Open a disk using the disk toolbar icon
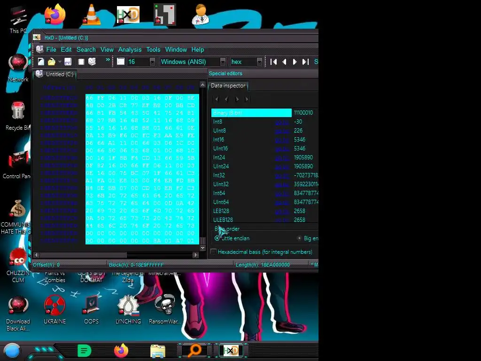The width and height of the screenshot is (481, 361). (x=92, y=62)
